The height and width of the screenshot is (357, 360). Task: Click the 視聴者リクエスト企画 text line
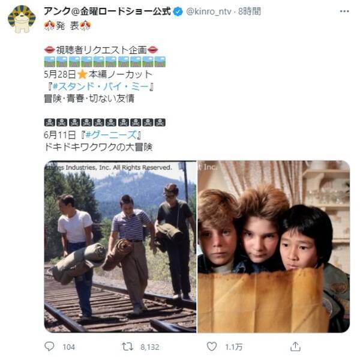[101, 50]
